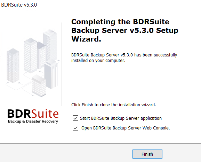This screenshot has width=201, height=162.
Task: Click the black BDR letters in the logo
Action: pyautogui.click(x=19, y=114)
